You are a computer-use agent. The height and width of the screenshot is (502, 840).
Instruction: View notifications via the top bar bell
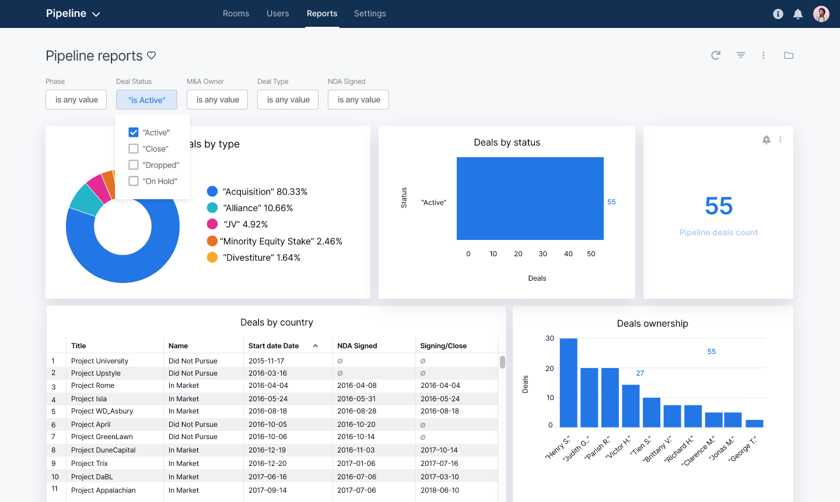pos(797,13)
